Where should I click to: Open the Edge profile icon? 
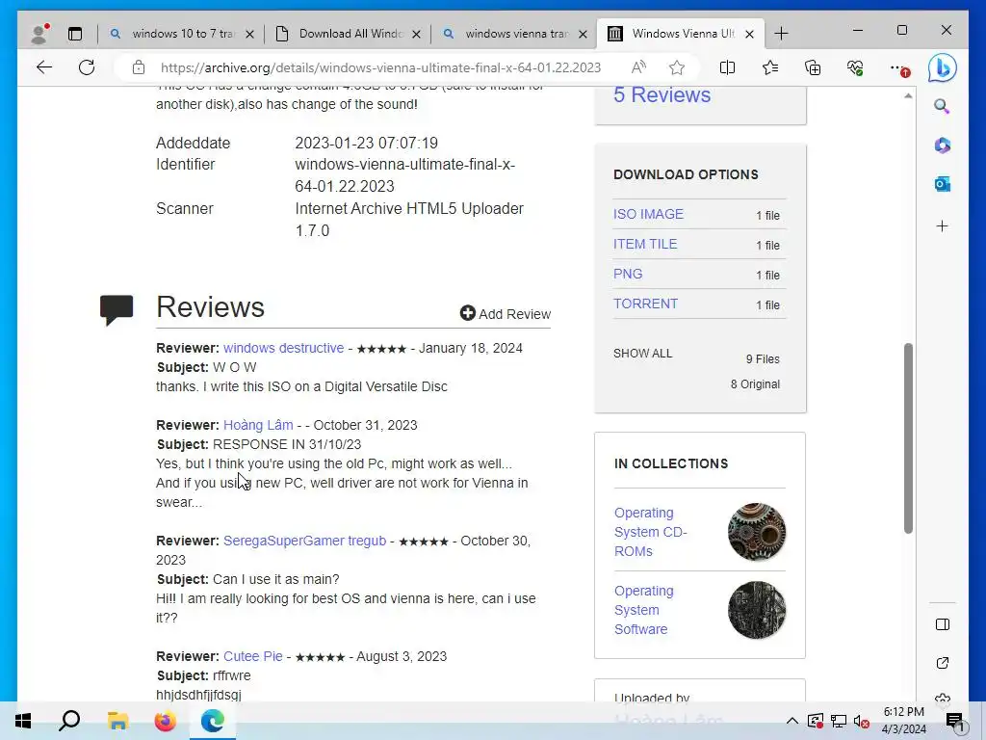coord(39,34)
